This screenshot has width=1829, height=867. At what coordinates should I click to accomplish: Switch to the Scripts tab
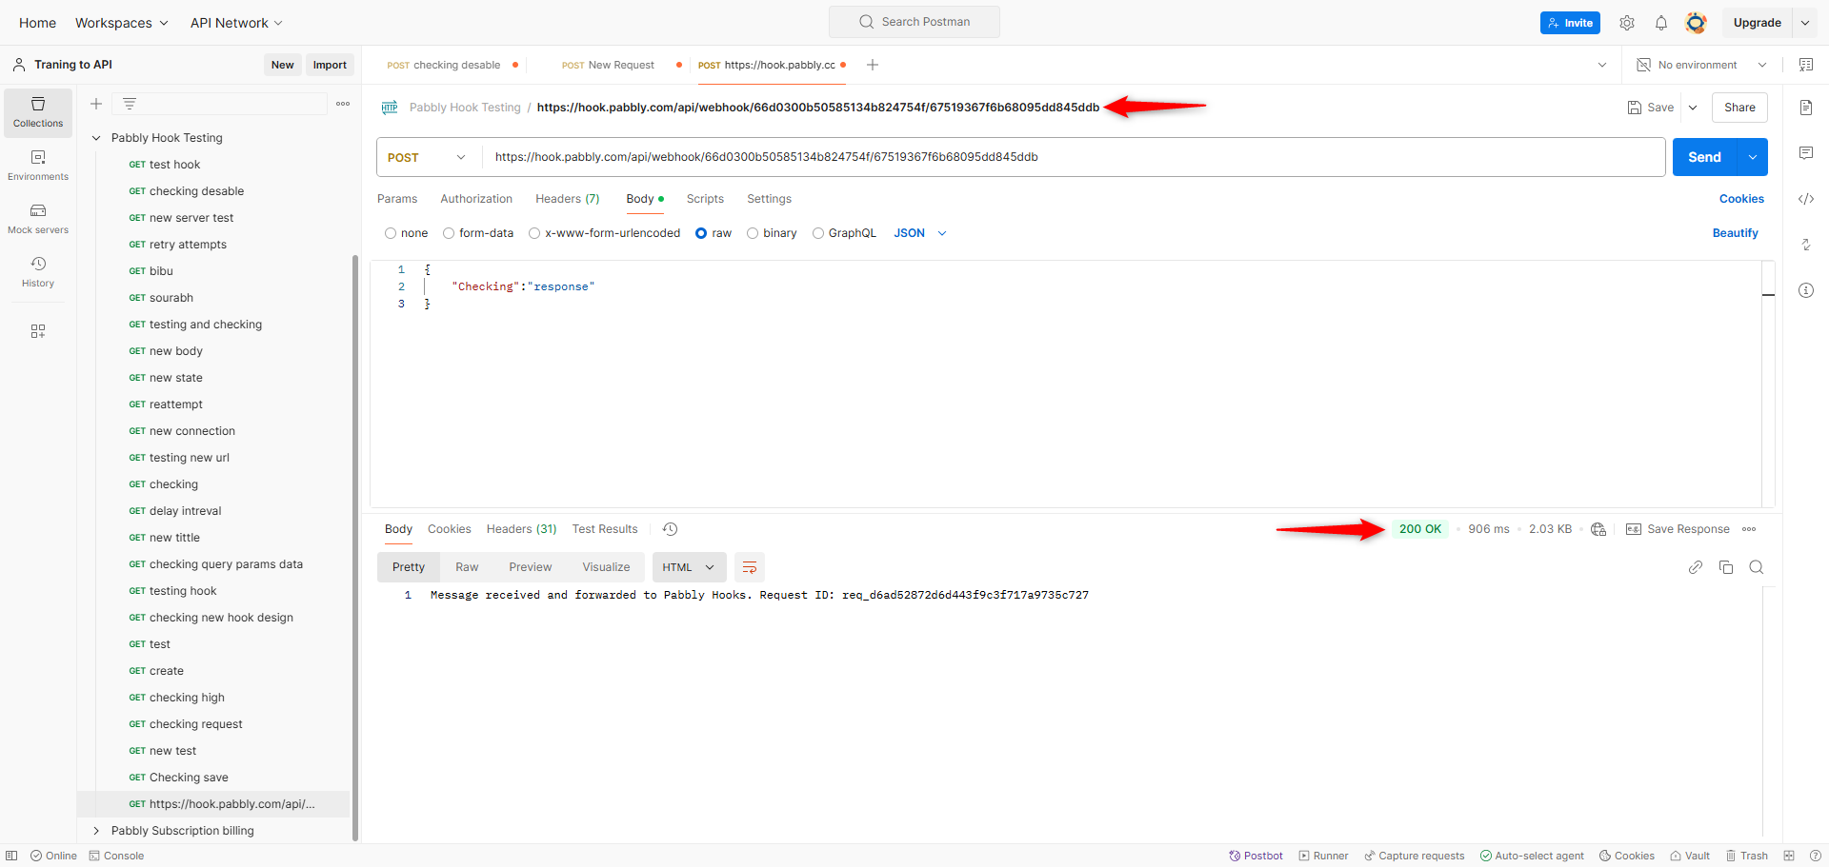[705, 199]
